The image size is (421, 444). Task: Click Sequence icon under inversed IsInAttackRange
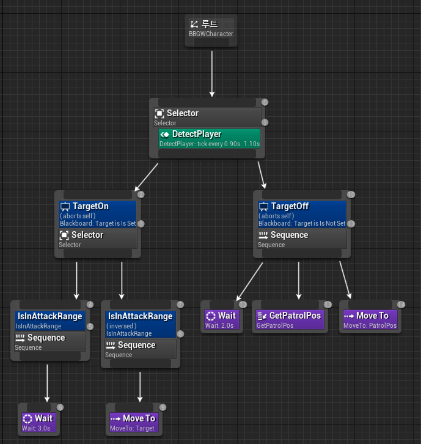coord(111,345)
